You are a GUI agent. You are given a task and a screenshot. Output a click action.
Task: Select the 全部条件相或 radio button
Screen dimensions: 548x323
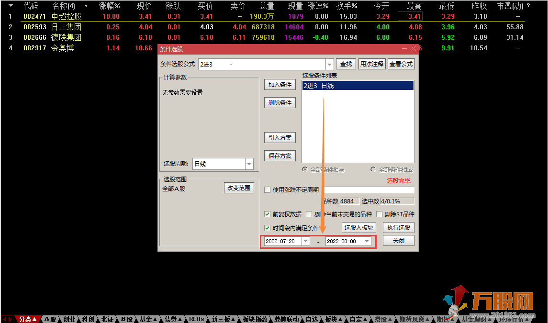point(373,169)
